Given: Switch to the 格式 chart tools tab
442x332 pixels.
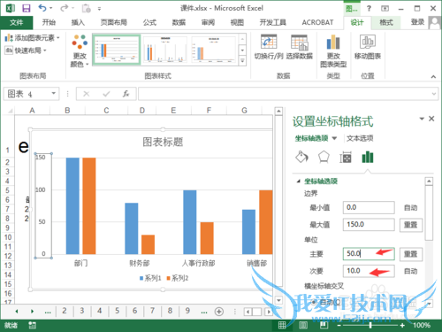Looking at the screenshot, I should (x=386, y=22).
